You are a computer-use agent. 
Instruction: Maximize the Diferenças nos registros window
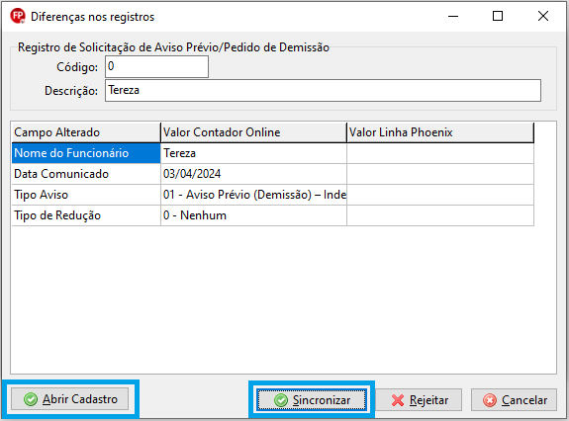(x=498, y=16)
